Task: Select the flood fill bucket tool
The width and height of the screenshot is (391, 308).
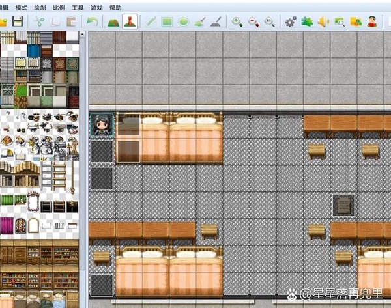Action: click(x=200, y=21)
